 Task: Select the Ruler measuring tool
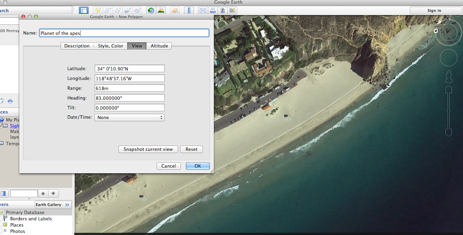point(190,10)
